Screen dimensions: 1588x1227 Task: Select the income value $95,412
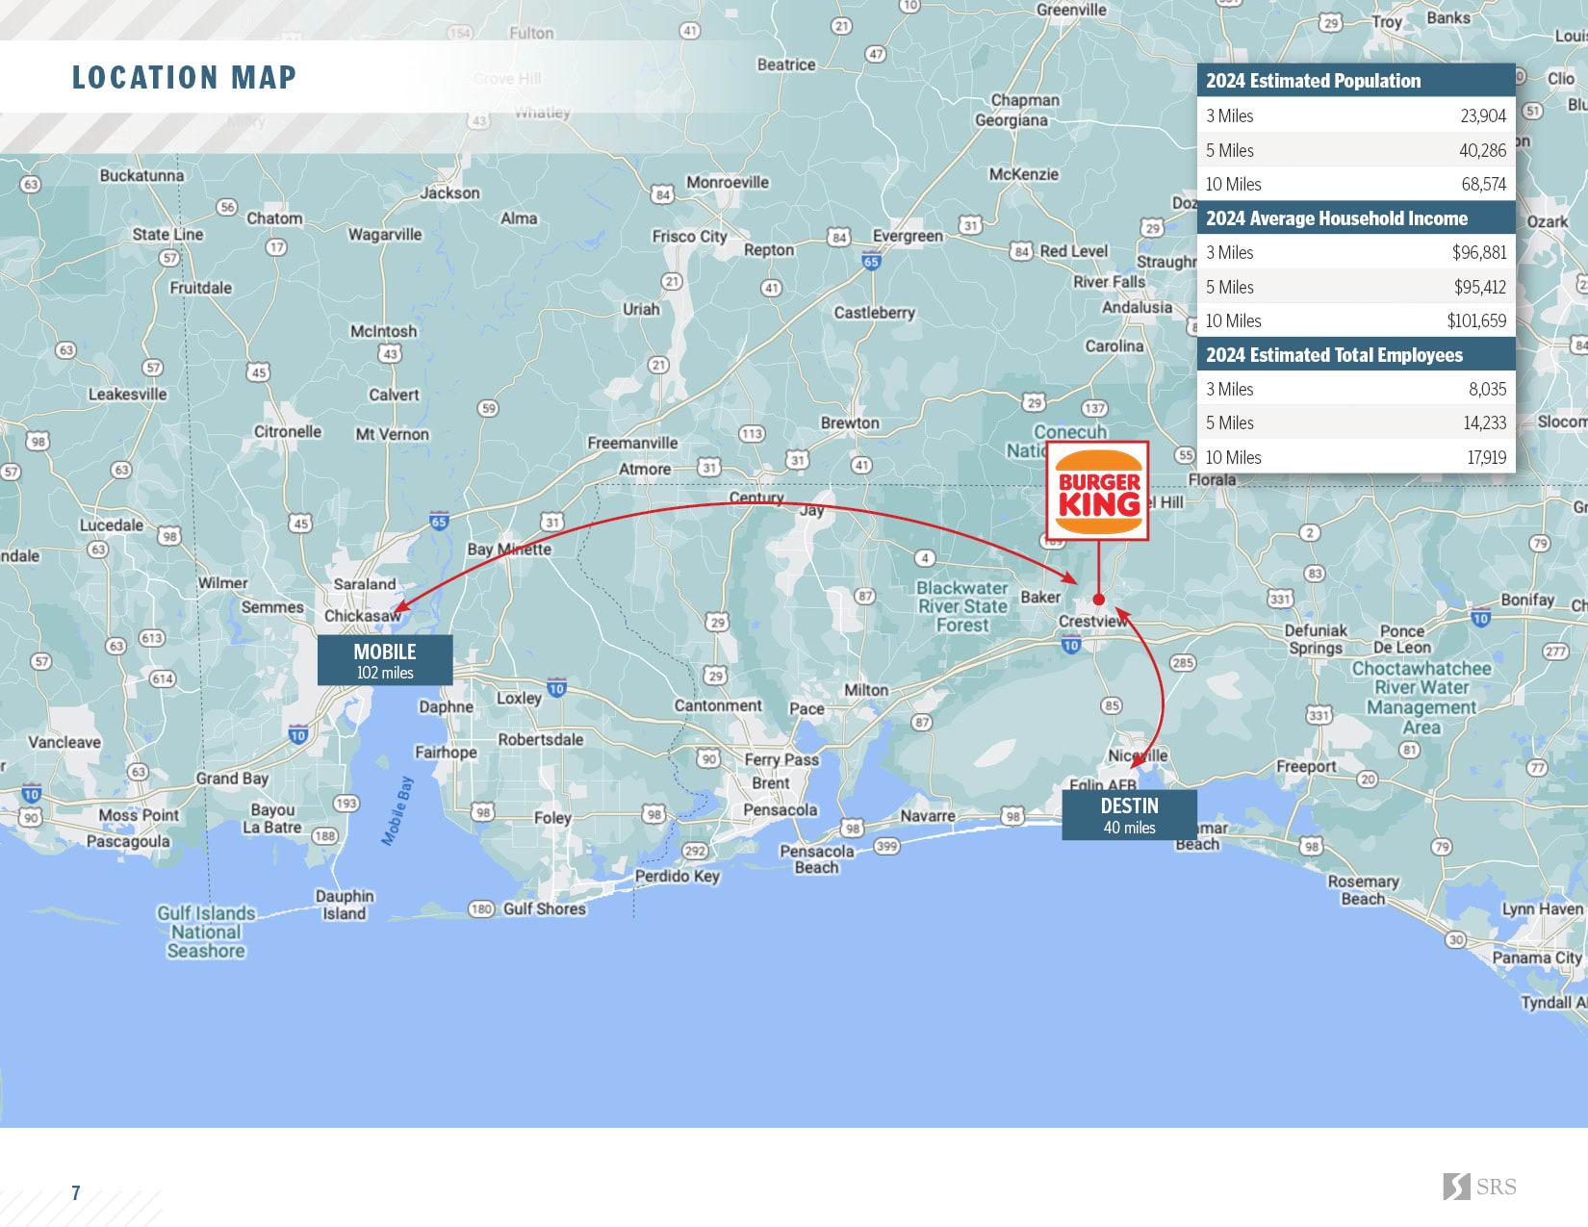click(x=1479, y=287)
